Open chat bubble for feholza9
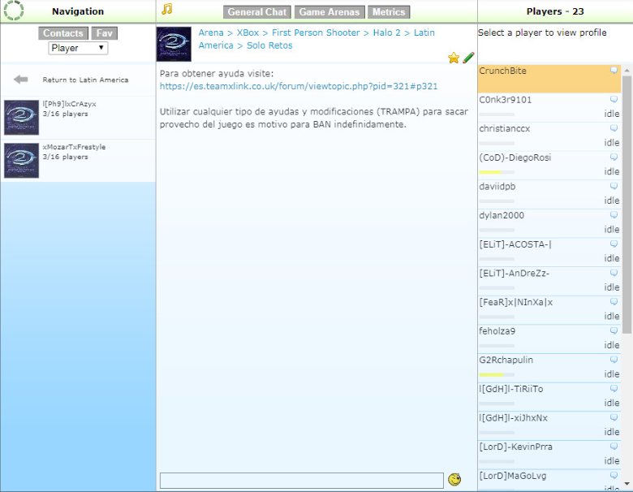 pyautogui.click(x=614, y=330)
